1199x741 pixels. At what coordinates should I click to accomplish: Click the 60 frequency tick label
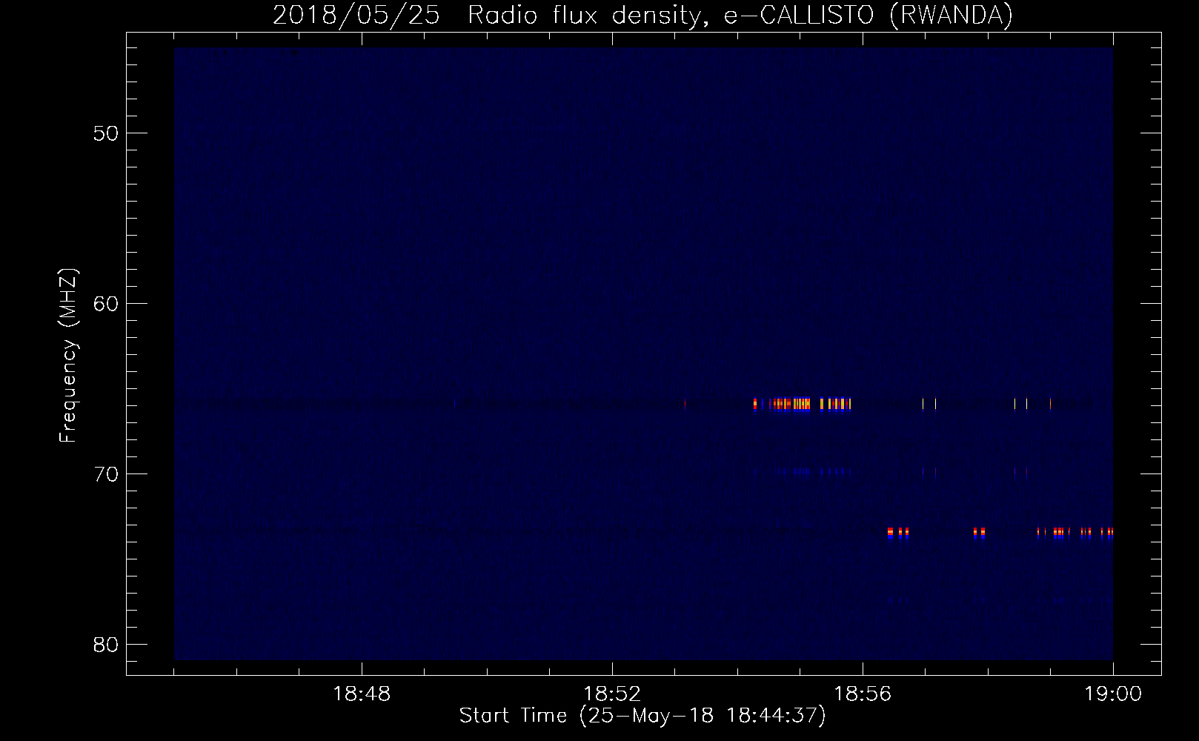(x=106, y=304)
